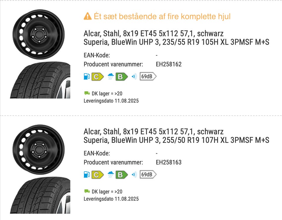Click fuel efficiency pump icon in second product
This screenshot has height=220, width=282.
(87, 175)
